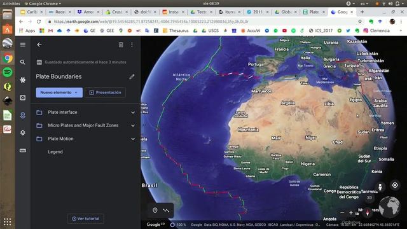
Task: Click the I'm Feeling Lucky dice icon
Action: 23,97
